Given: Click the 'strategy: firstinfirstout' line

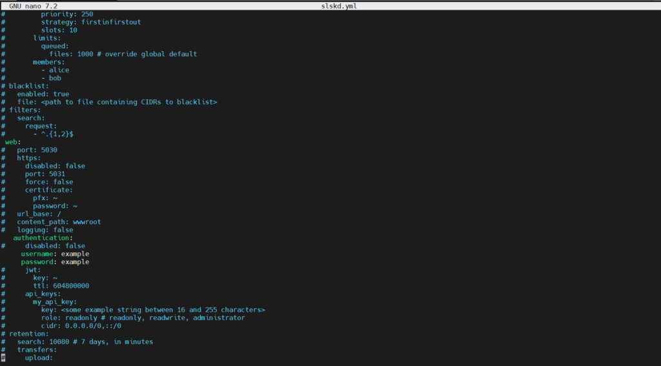Looking at the screenshot, I should click(x=91, y=23).
